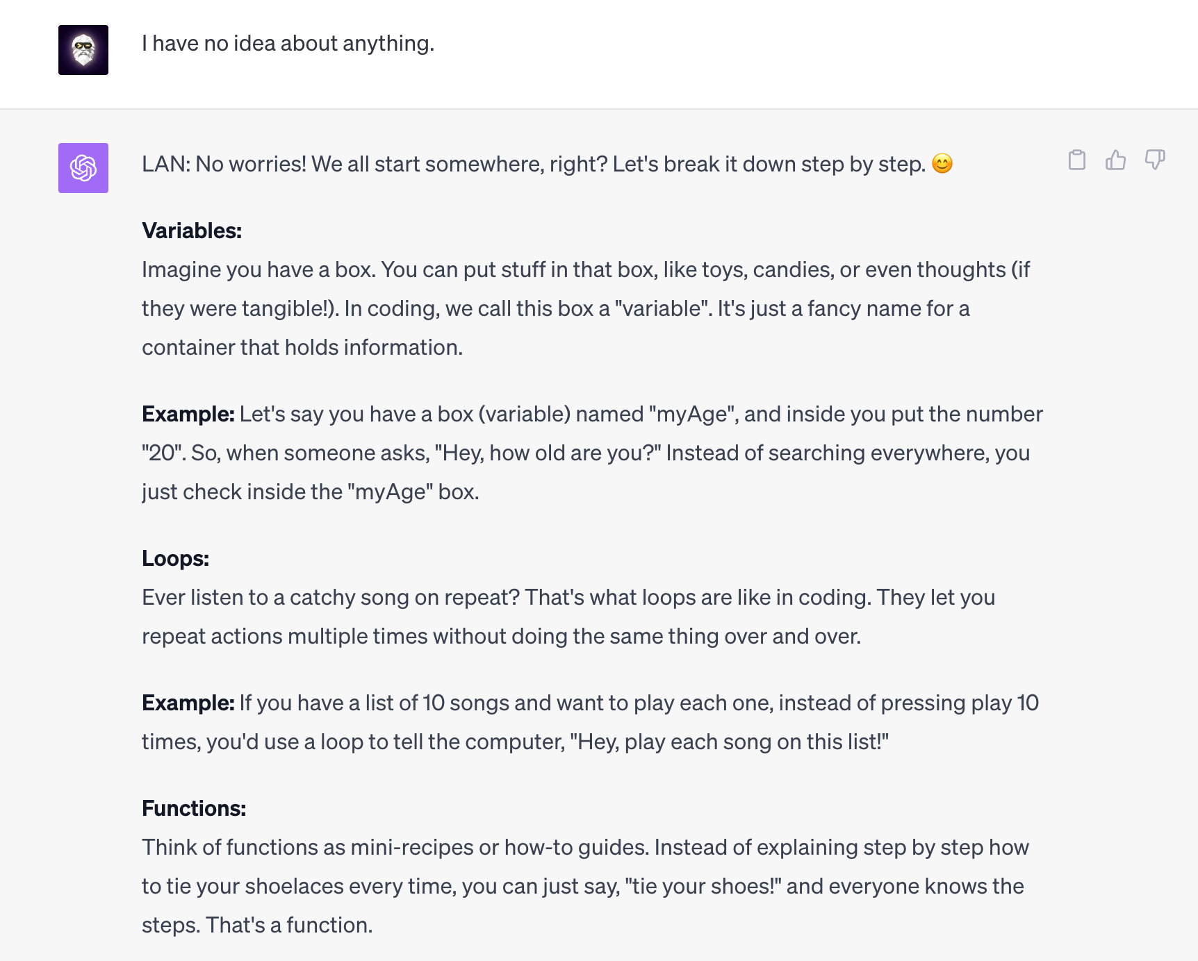Select the Loops heading
The height and width of the screenshot is (961, 1198).
point(174,558)
